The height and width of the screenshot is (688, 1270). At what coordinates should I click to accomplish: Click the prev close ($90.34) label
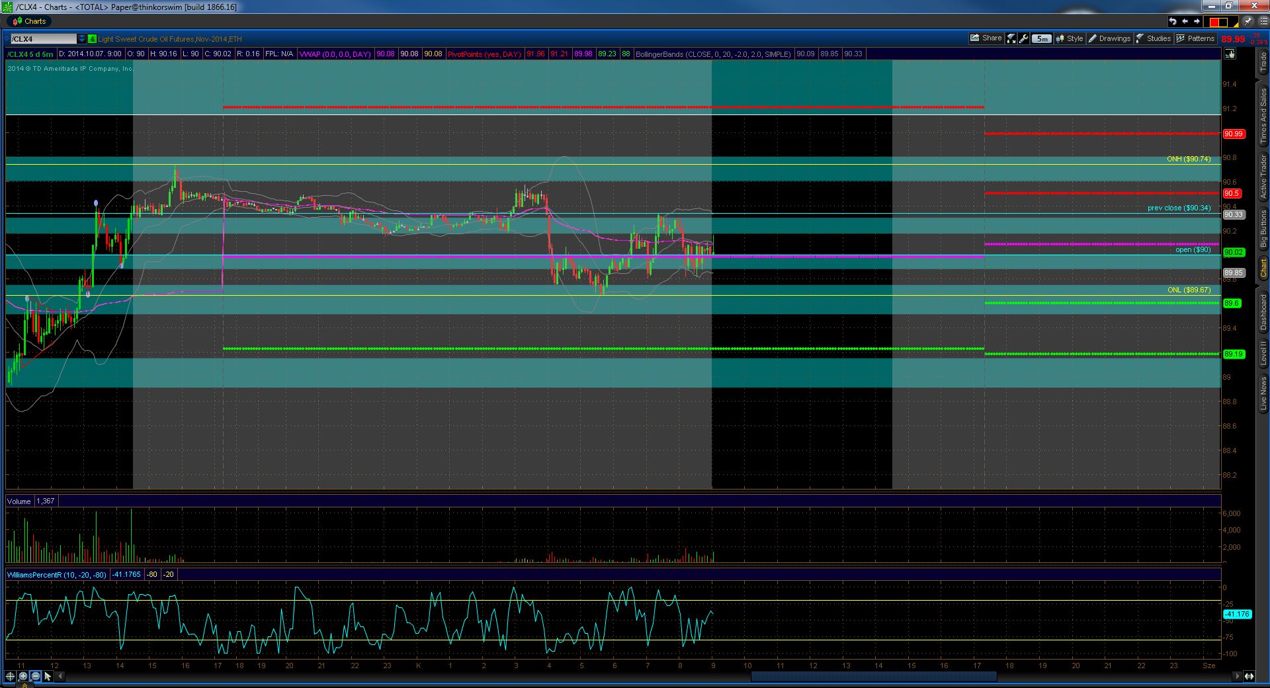(x=1179, y=208)
